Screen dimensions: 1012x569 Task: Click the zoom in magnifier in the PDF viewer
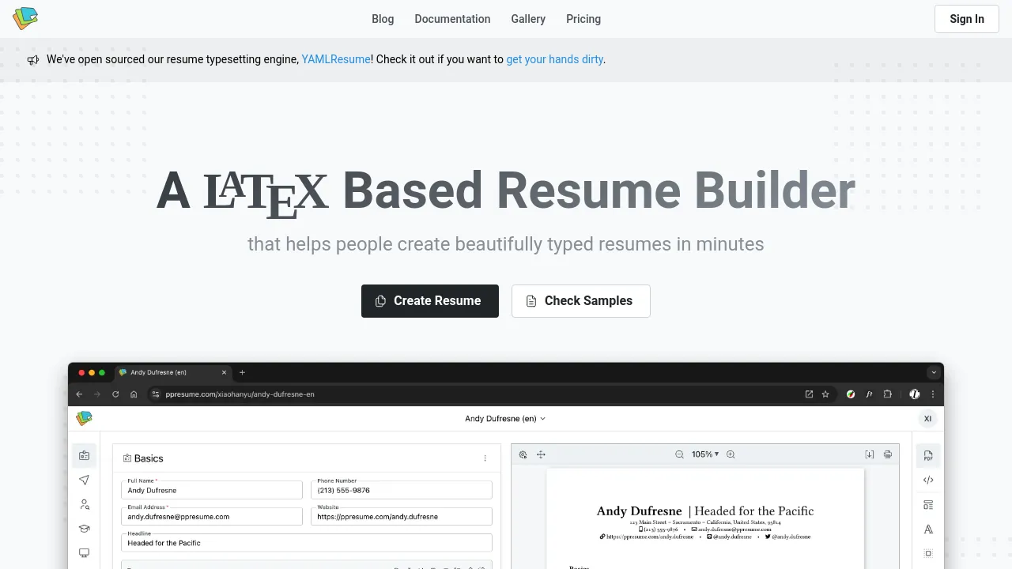pos(731,454)
